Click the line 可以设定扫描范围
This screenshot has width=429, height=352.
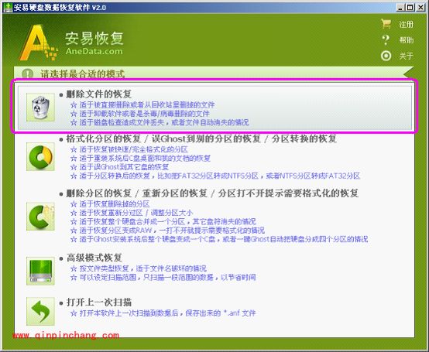pos(163,277)
